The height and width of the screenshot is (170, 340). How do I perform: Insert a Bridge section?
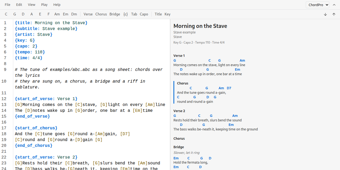pyautogui.click(x=115, y=14)
